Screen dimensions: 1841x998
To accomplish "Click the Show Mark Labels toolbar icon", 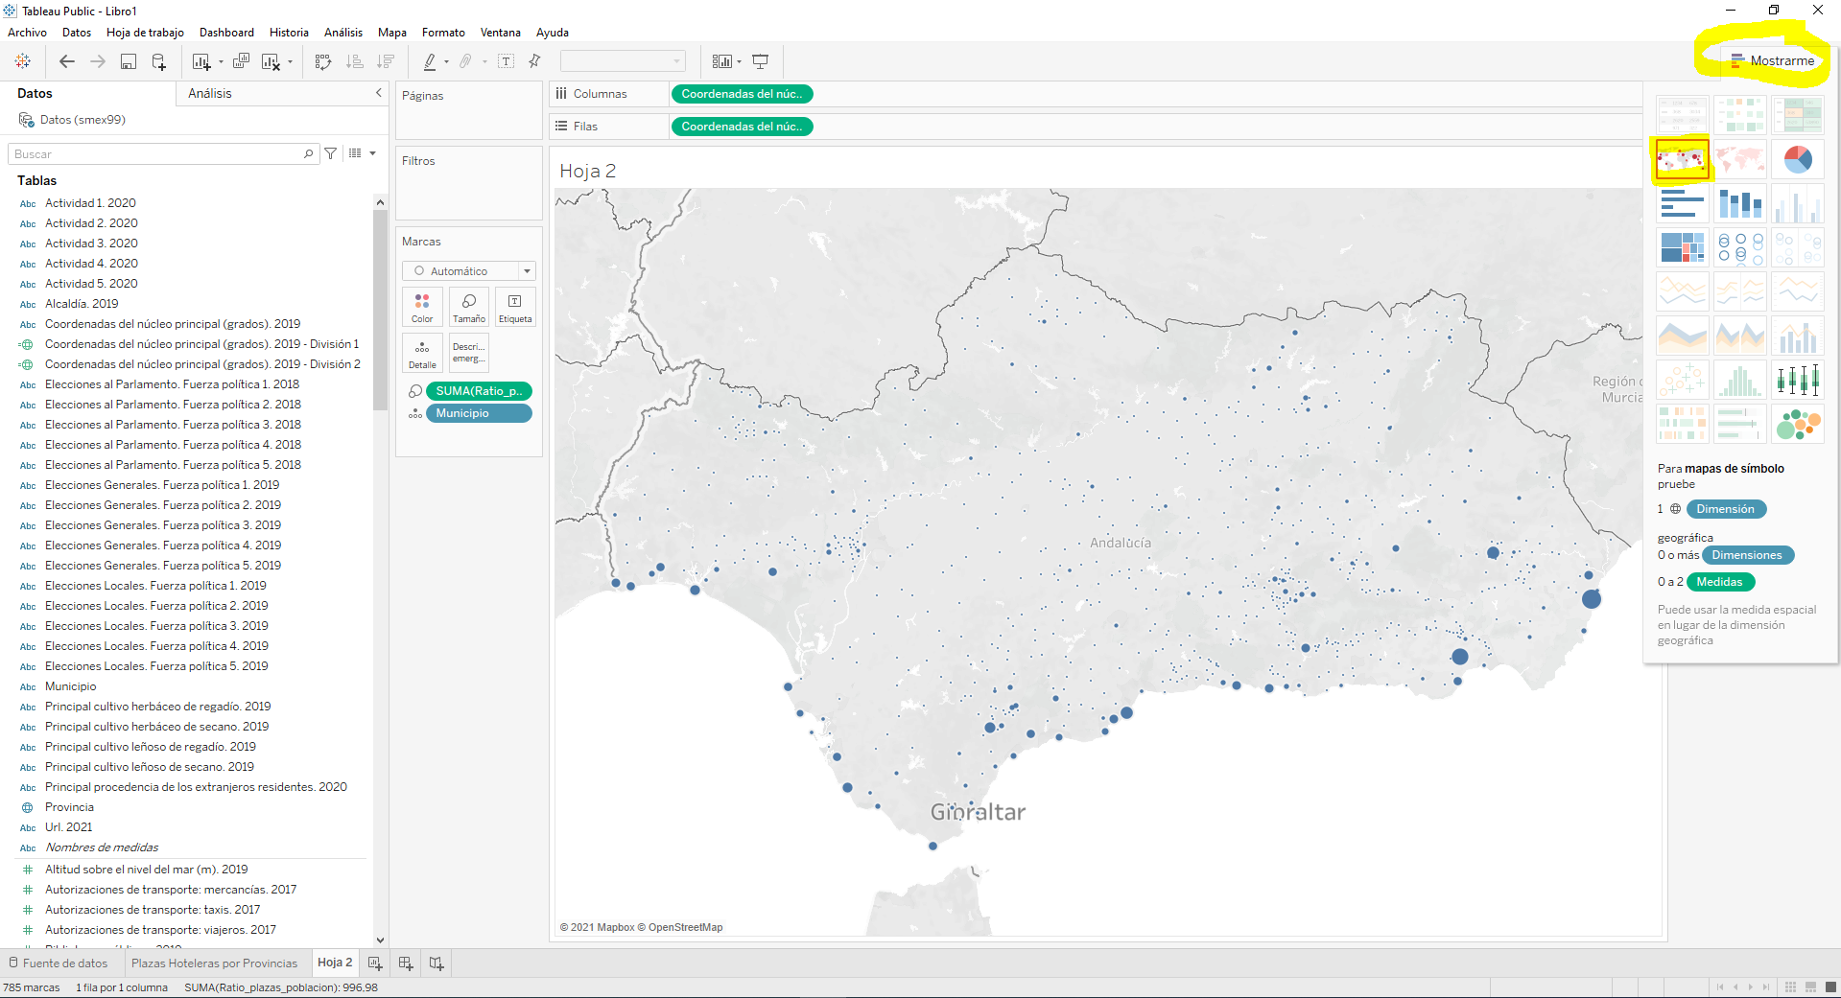I will click(x=506, y=60).
